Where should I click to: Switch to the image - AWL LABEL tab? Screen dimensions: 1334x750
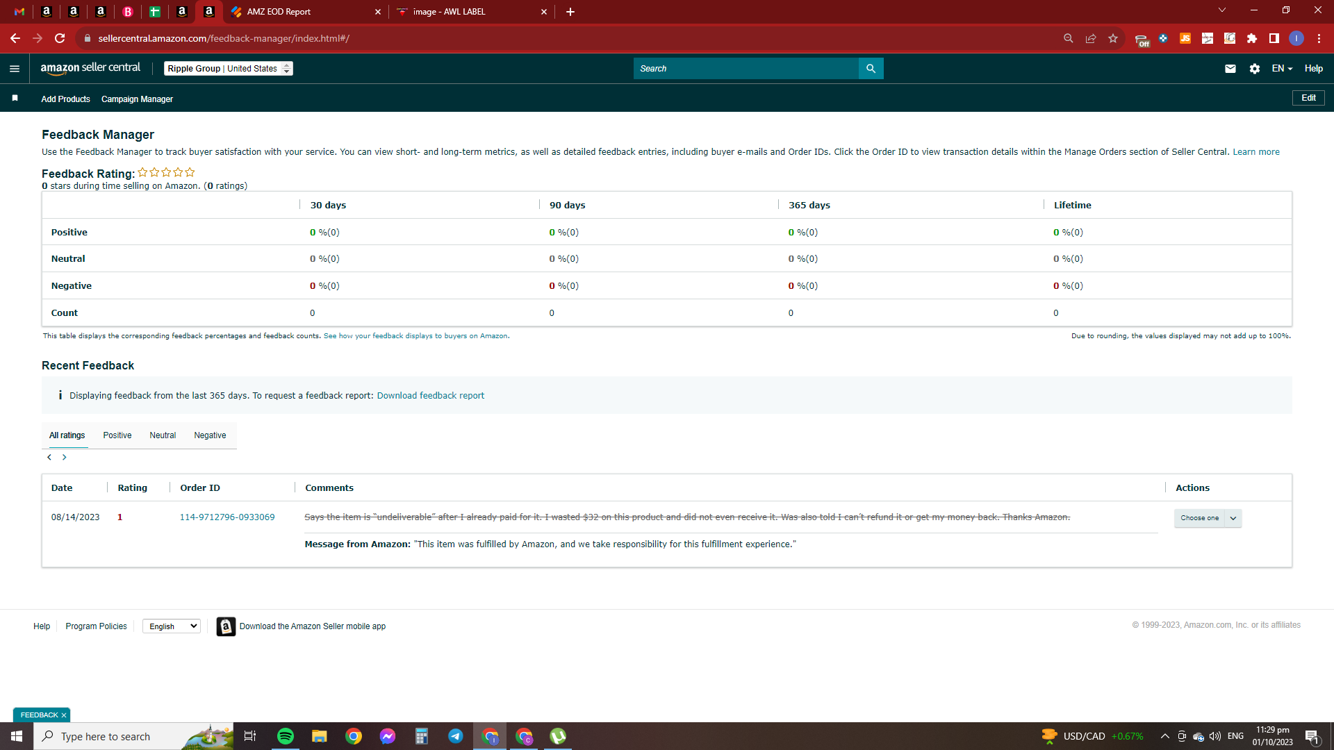pos(472,12)
